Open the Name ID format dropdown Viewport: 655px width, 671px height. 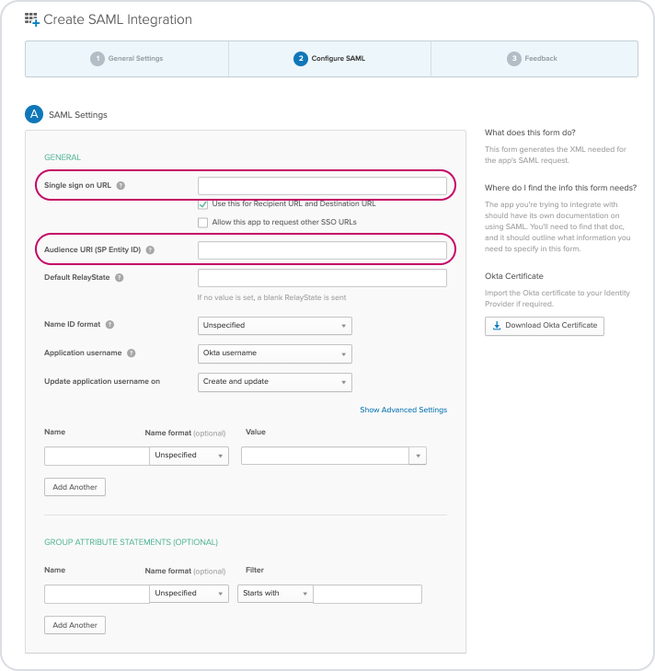(275, 326)
